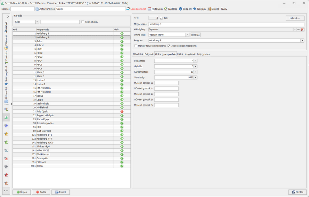The image size is (309, 197).
Task: Switch to the Műveletek tab
Action: pyautogui.click(x=138, y=54)
